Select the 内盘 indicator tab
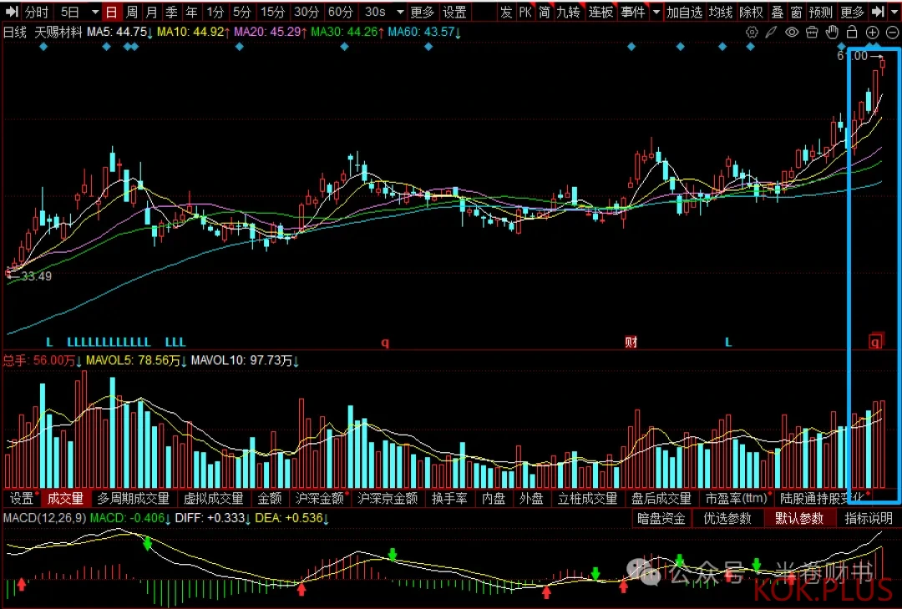The width and height of the screenshot is (902, 609). pyautogui.click(x=494, y=498)
